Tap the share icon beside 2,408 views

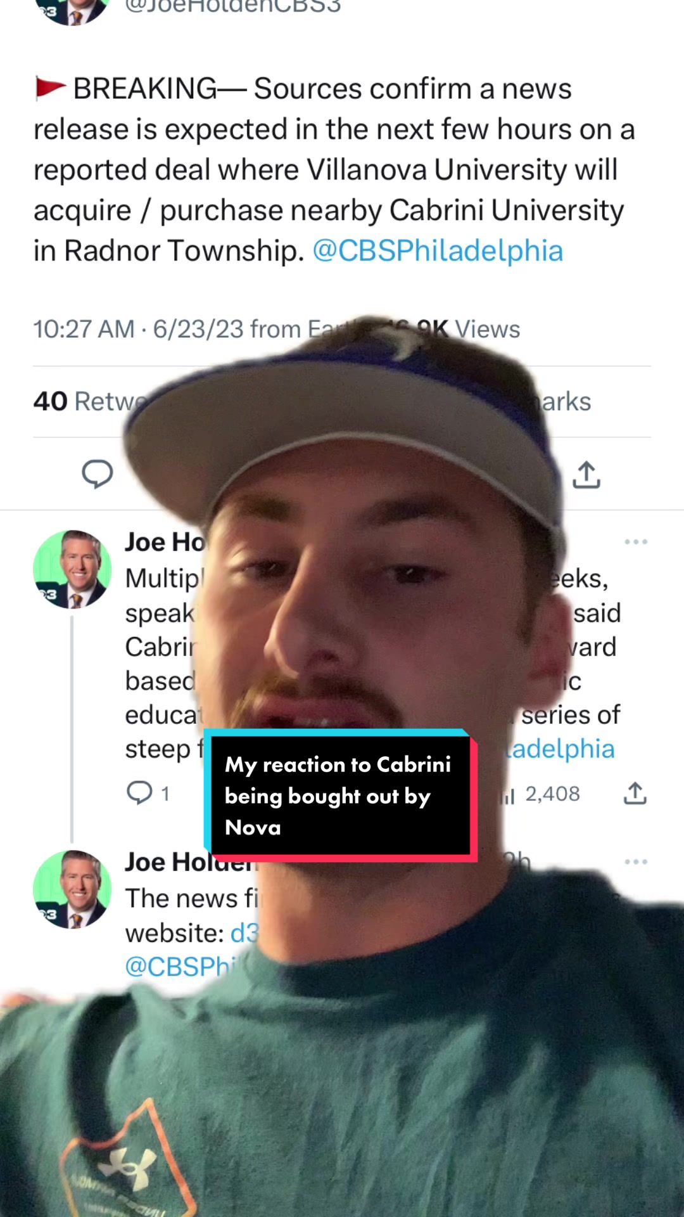click(635, 793)
